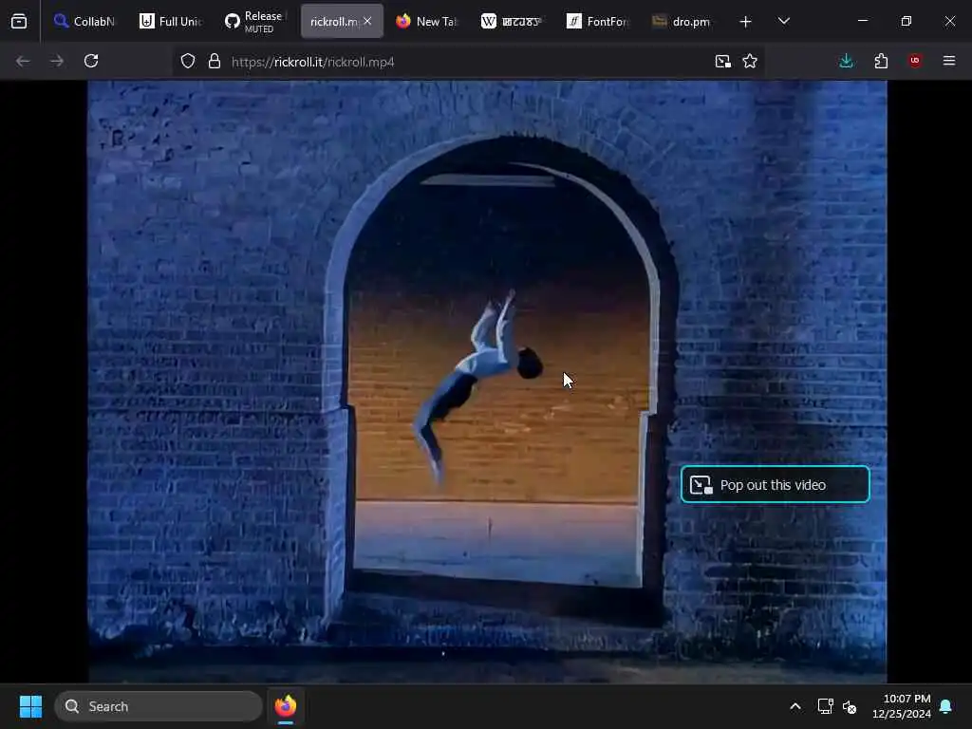Close the rickroll.mp4 tab
The height and width of the screenshot is (729, 972).
(x=367, y=21)
